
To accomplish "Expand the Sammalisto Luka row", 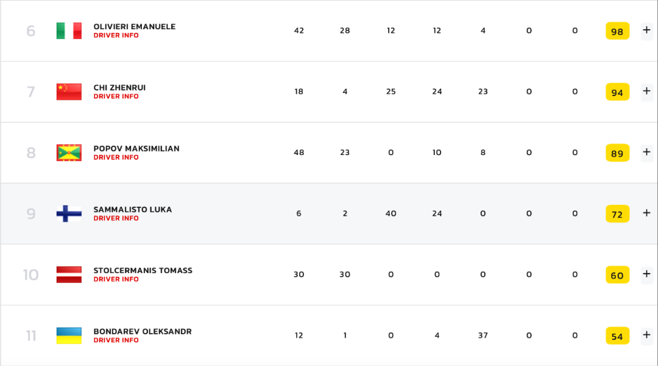I will [646, 213].
